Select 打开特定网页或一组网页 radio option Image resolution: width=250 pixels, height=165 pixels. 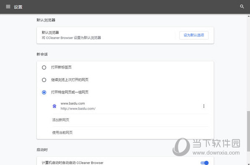point(44,92)
